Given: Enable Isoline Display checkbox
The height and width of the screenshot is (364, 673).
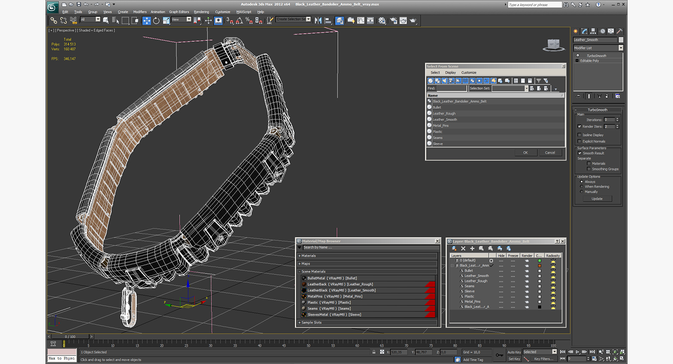Looking at the screenshot, I should click(x=579, y=135).
